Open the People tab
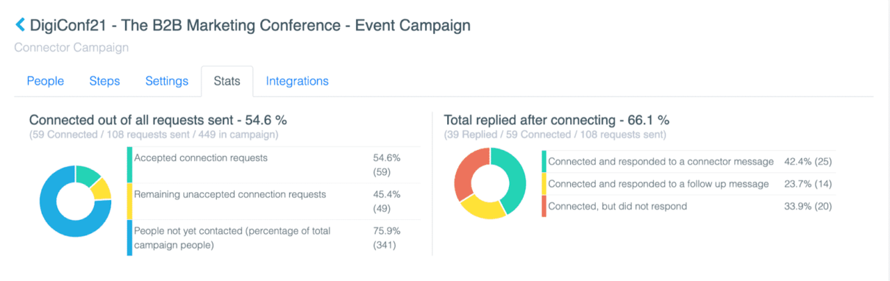This screenshot has width=890, height=281. pyautogui.click(x=45, y=81)
